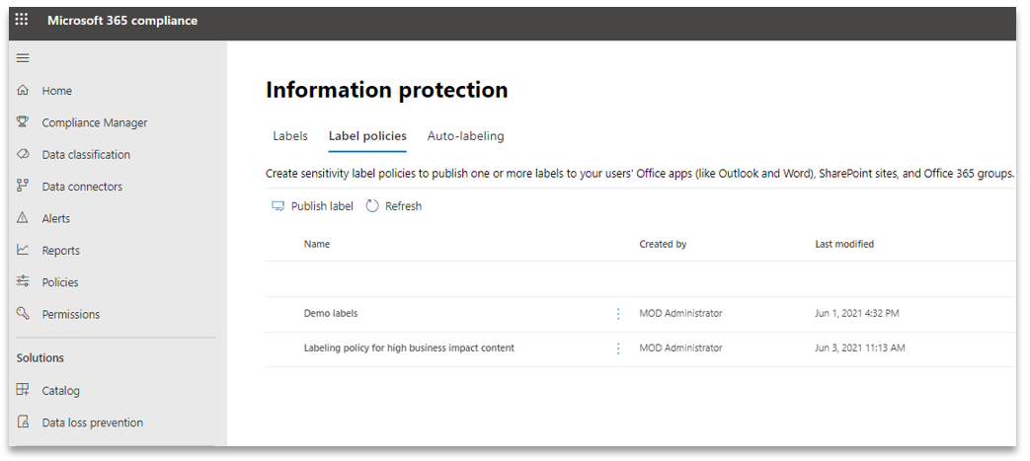Click the Data classification tag icon
This screenshot has height=461, width=1030.
tap(23, 155)
